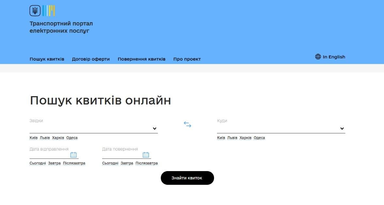Open the Про проект page
The width and height of the screenshot is (384, 205).
click(187, 59)
